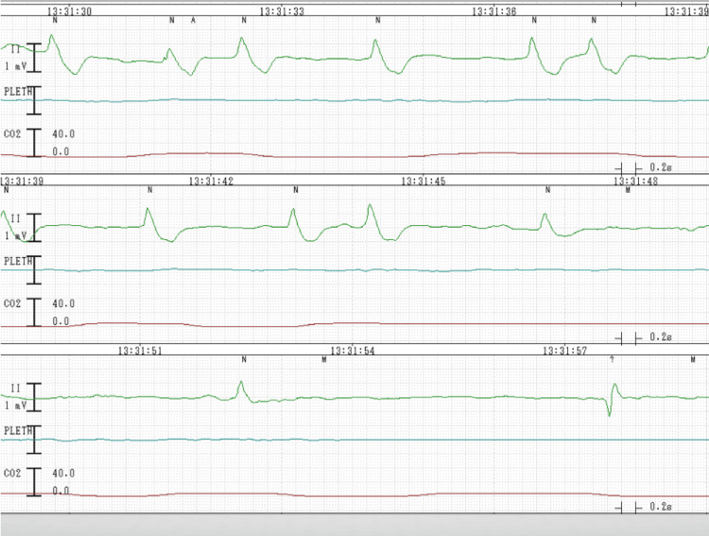Click the M annotation beside 13:31:48

(x=628, y=190)
